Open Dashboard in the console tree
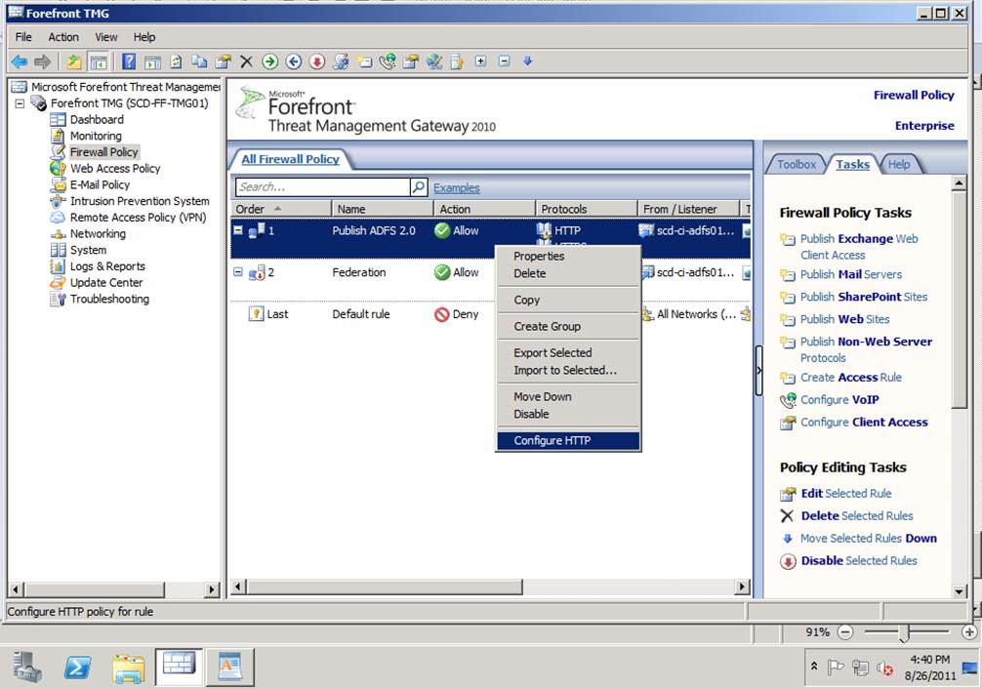This screenshot has height=689, width=982. (x=97, y=120)
